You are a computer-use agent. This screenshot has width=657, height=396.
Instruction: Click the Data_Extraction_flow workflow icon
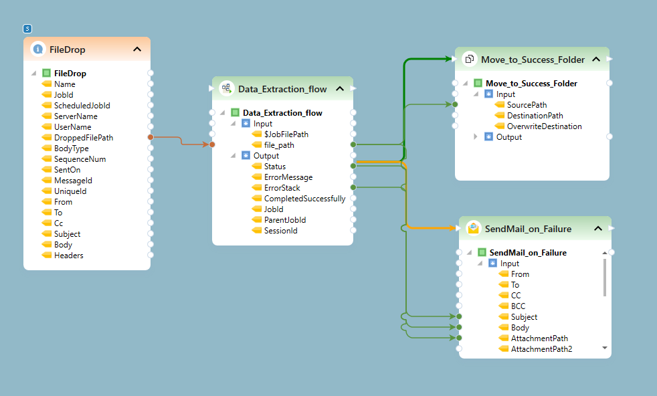coord(227,88)
